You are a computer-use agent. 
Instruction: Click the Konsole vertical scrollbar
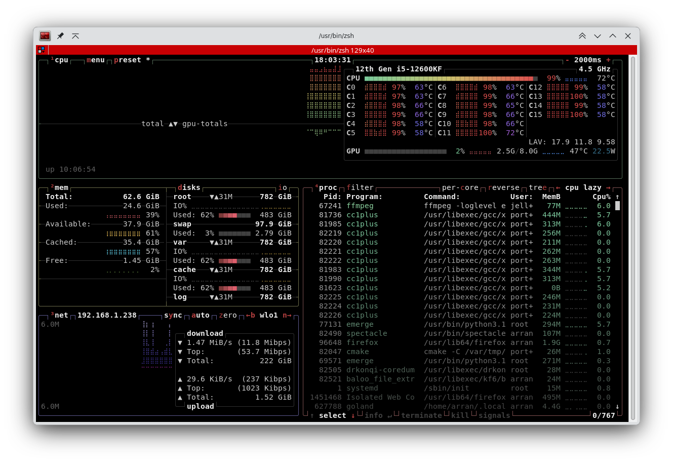pos(632,238)
